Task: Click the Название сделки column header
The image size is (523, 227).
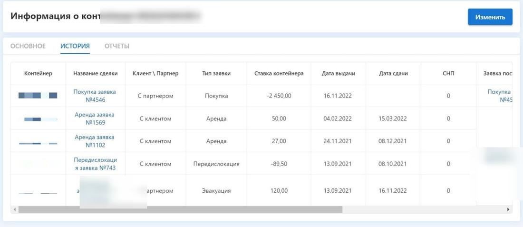Action: pos(96,73)
